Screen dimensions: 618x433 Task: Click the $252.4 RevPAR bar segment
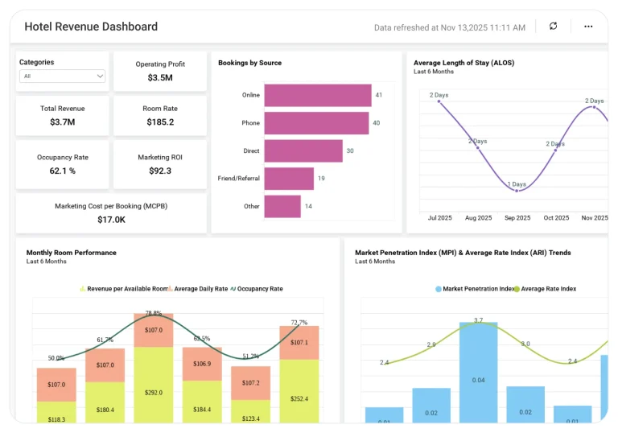coord(299,391)
